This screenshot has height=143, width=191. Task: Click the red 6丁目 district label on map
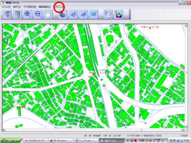pyautogui.click(x=150, y=27)
